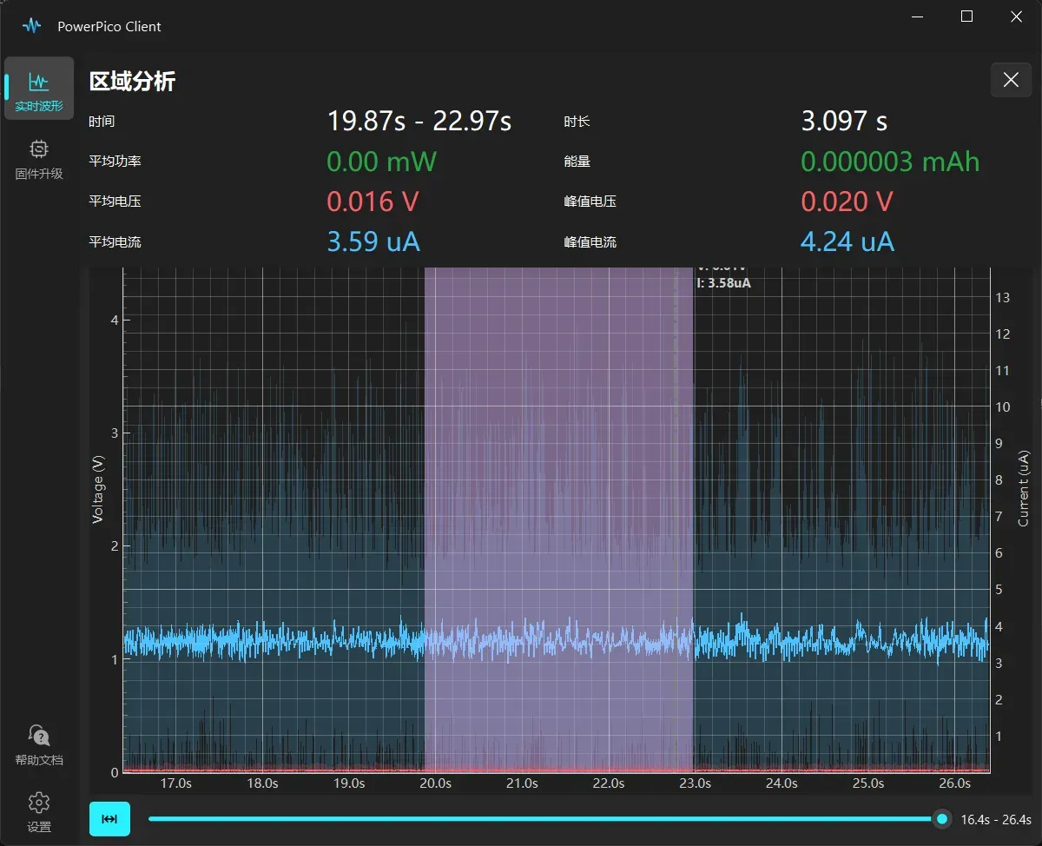This screenshot has height=846, width=1042.
Task: Click the time range slider thumb
Action: (x=941, y=818)
